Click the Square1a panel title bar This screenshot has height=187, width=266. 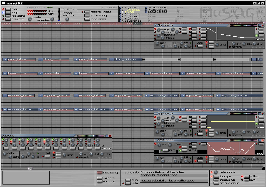tap(191, 25)
